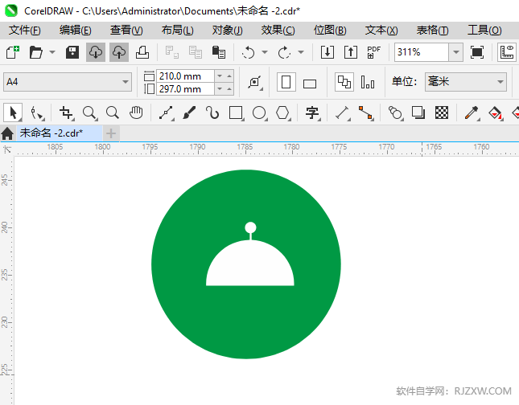The image size is (519, 405).
Task: Select the Parallel Dimension tool
Action: [343, 112]
